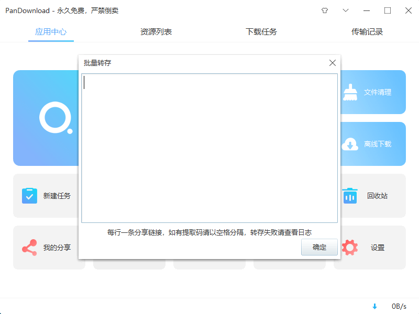The width and height of the screenshot is (419, 314).
Task: Open the 下载任务 tab
Action: [x=260, y=31]
